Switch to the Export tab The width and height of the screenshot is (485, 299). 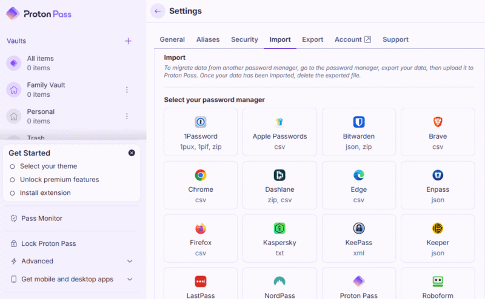312,39
